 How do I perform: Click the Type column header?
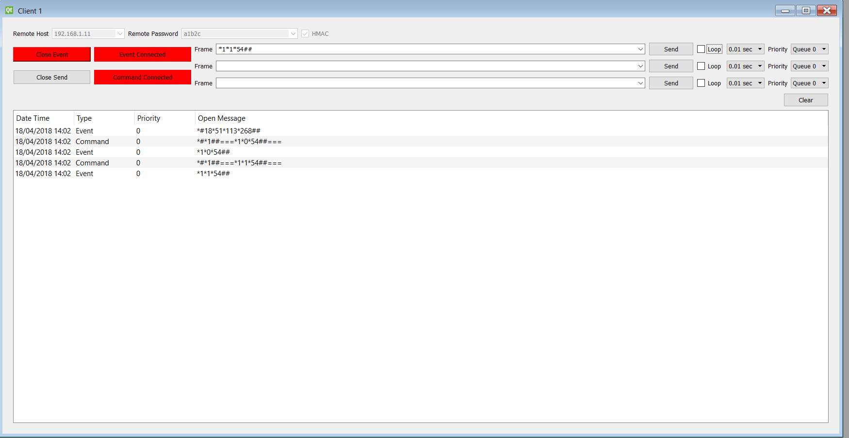point(104,118)
